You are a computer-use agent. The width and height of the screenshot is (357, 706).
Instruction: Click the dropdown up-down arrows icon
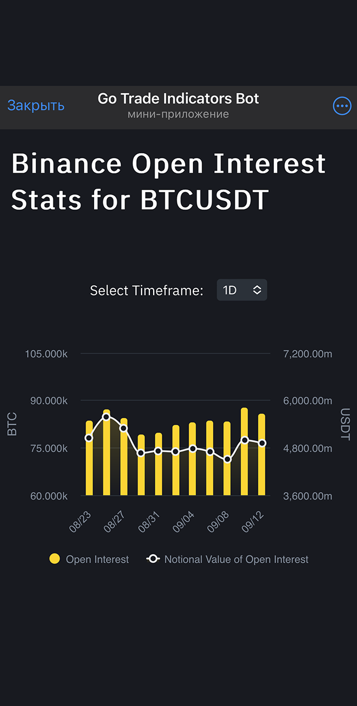(x=257, y=290)
